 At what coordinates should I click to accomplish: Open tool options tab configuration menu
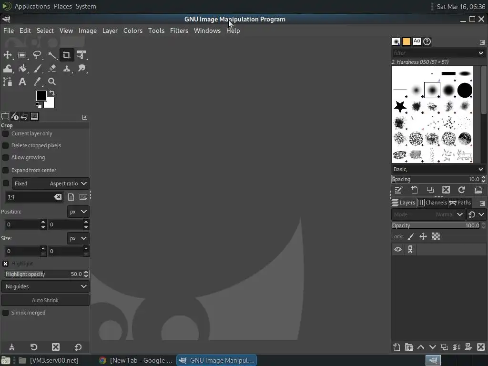(85, 117)
